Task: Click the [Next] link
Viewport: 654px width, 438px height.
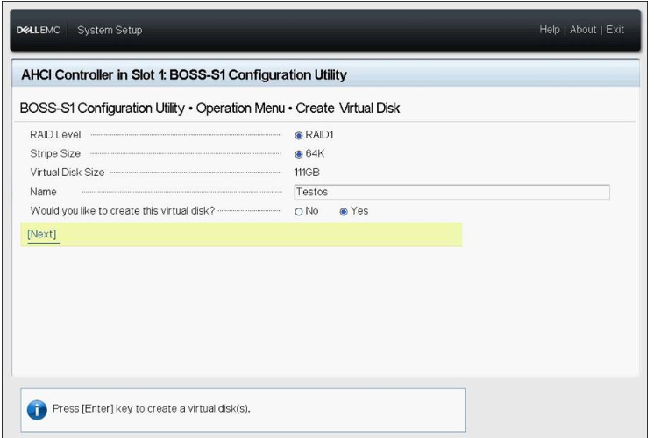Action: 42,234
